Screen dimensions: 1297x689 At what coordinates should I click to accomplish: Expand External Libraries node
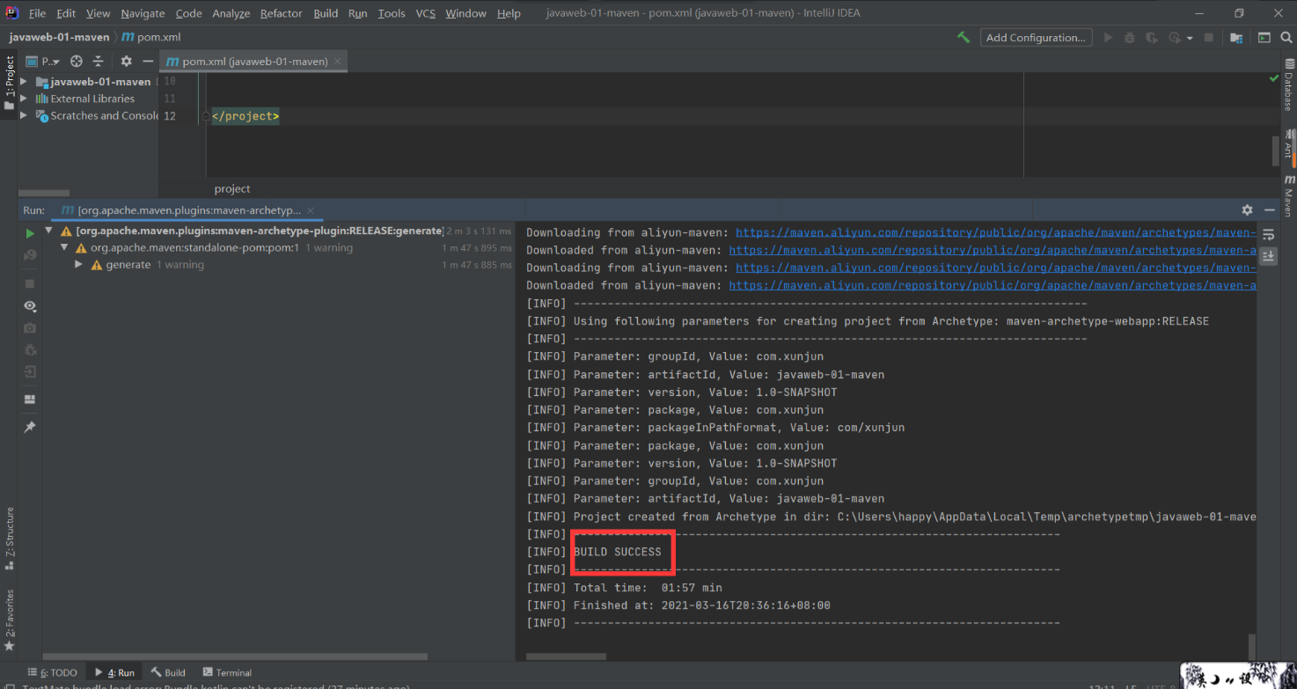24,99
